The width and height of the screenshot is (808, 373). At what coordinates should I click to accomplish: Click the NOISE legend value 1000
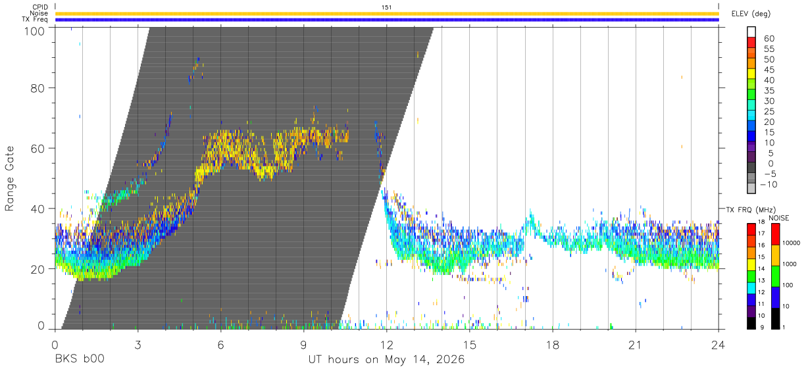tap(790, 264)
